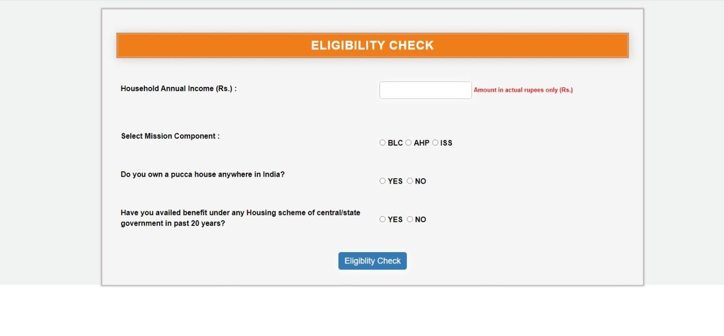
Task: Click the Household Annual Income input box
Action: (425, 89)
